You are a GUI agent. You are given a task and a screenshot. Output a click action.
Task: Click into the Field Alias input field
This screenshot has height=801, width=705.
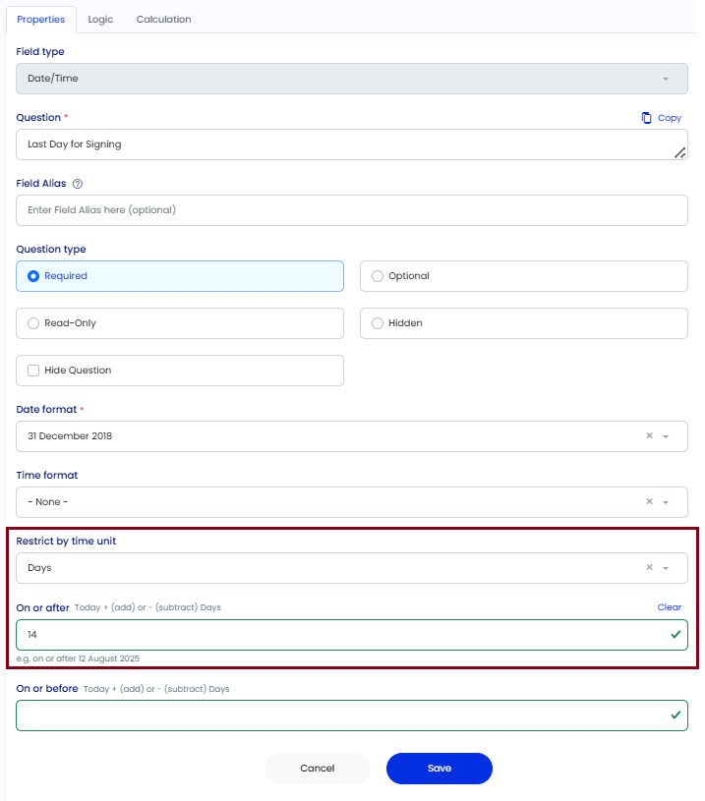point(352,210)
